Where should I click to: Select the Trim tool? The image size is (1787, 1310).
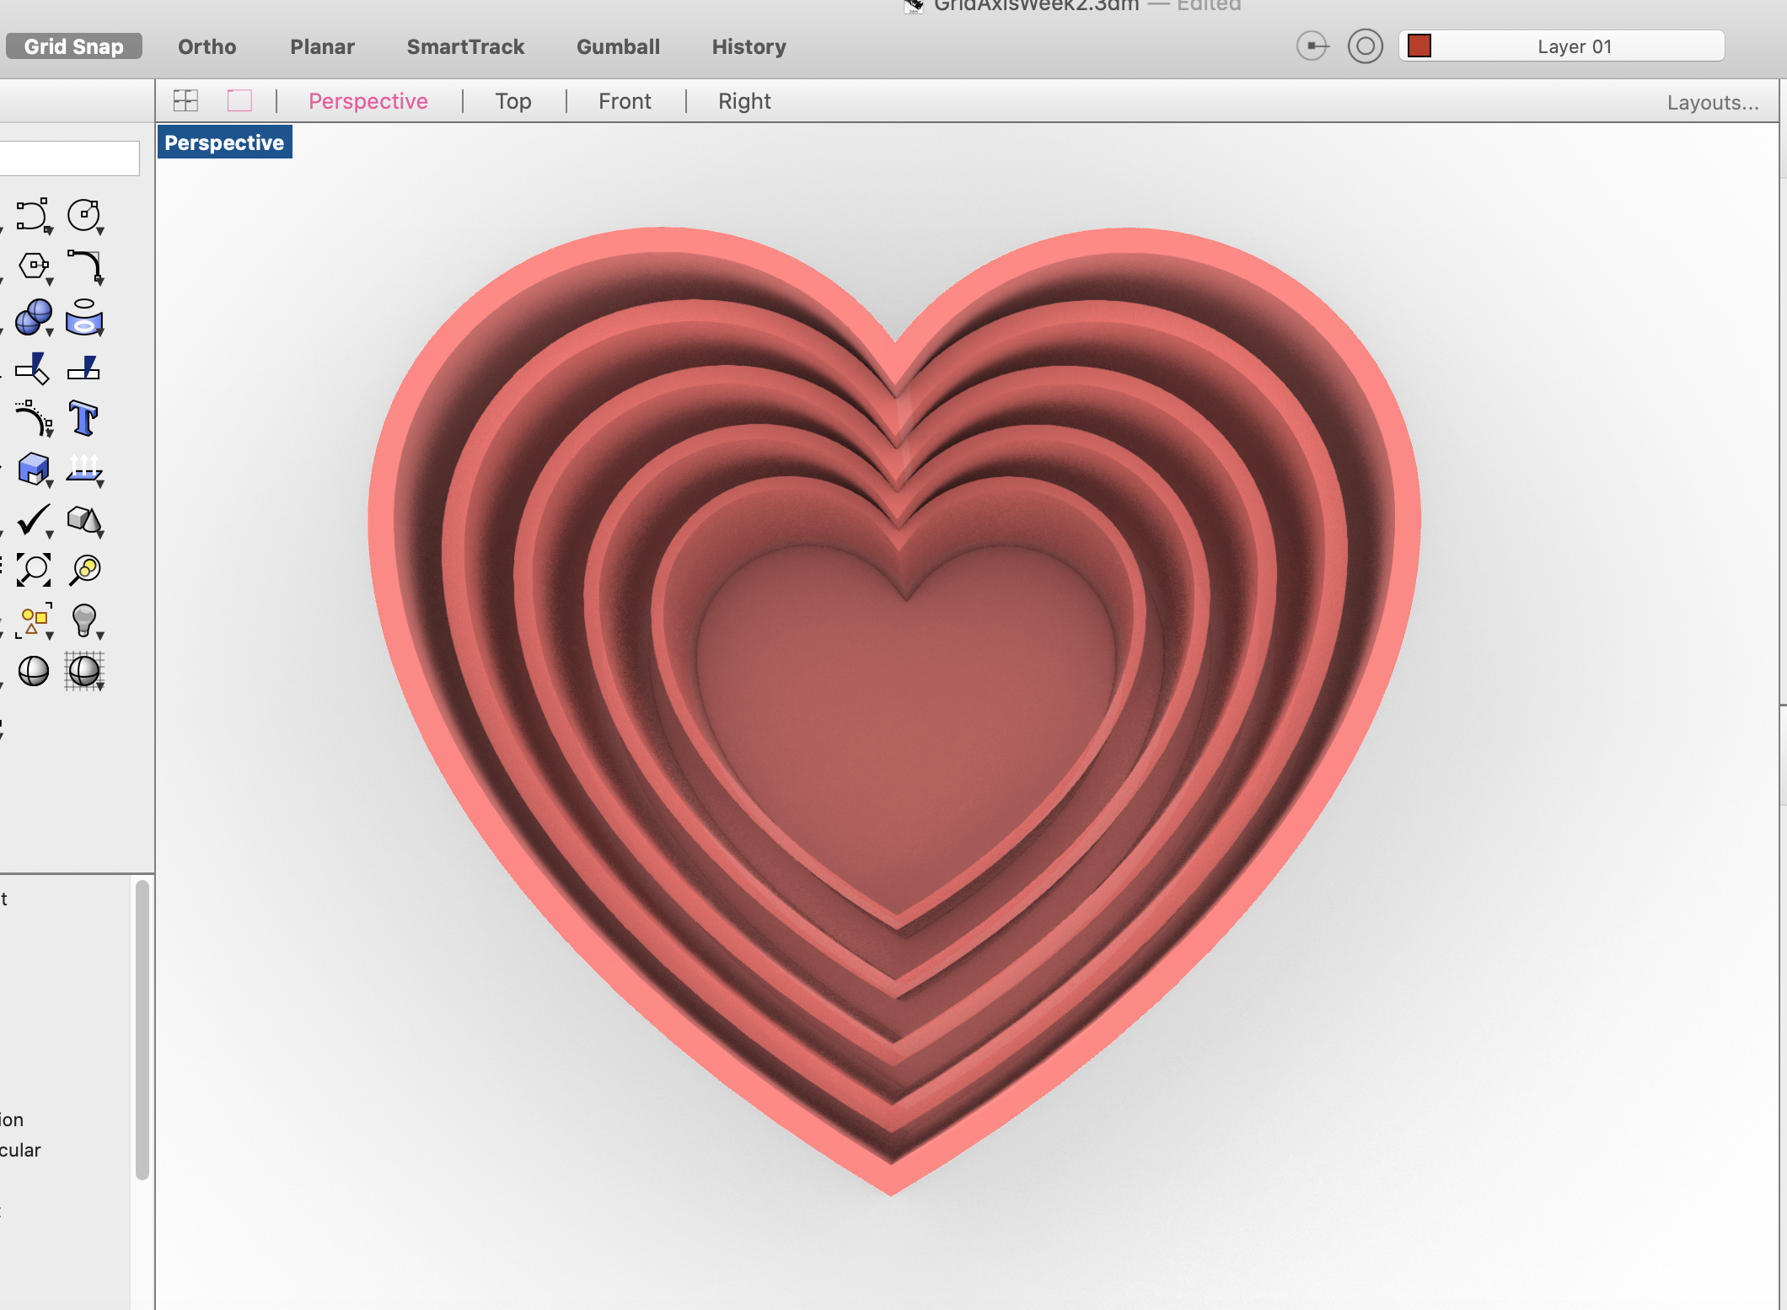click(x=32, y=369)
